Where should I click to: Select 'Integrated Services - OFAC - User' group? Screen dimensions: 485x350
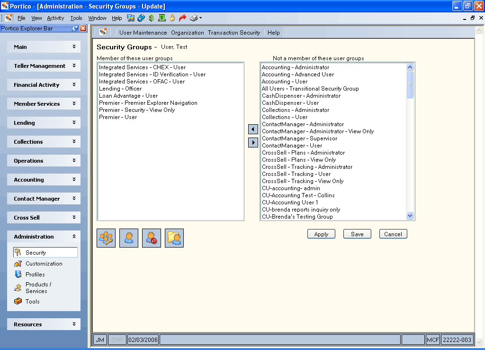pyautogui.click(x=142, y=82)
